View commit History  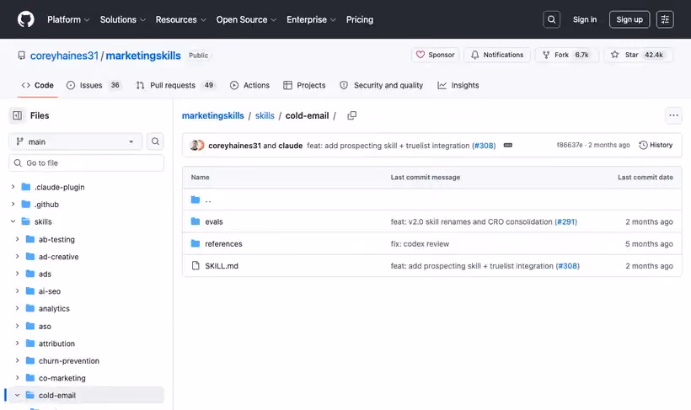(656, 145)
